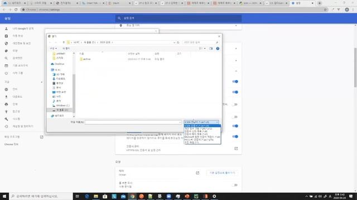Open Microsoft Edge from the taskbar
This screenshot has height=200, width=357.
(87, 196)
